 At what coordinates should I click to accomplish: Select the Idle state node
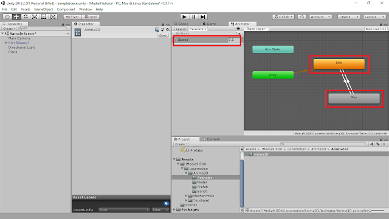pyautogui.click(x=339, y=64)
